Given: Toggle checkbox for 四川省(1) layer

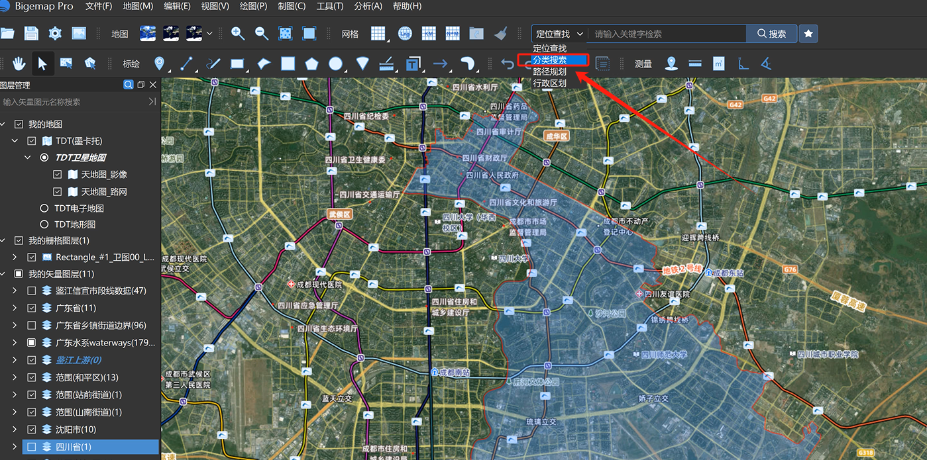Looking at the screenshot, I should coord(32,447).
